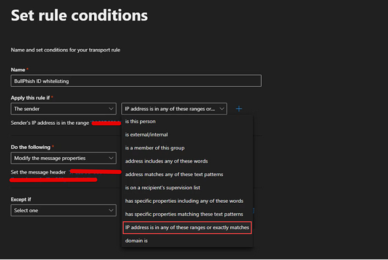Open 'Modify the message properties' dropdown
Image resolution: width=388 pixels, height=260 pixels.
point(63,158)
